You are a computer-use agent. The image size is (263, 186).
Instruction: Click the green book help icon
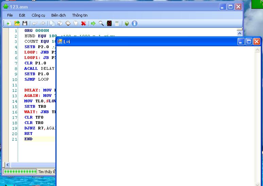[126, 23]
